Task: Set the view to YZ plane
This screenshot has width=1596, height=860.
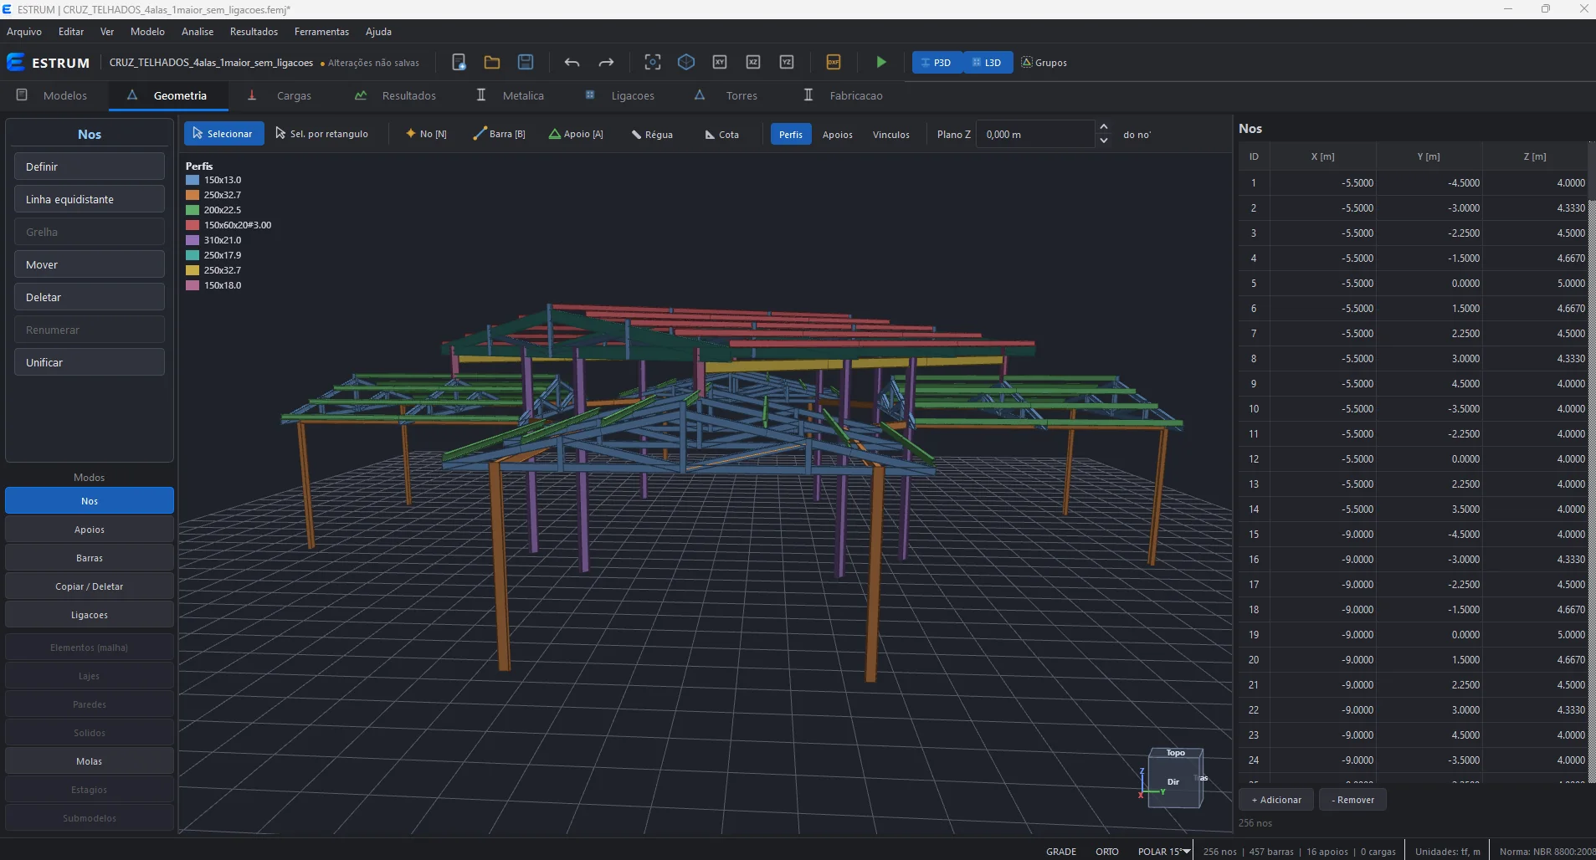Action: (x=787, y=62)
